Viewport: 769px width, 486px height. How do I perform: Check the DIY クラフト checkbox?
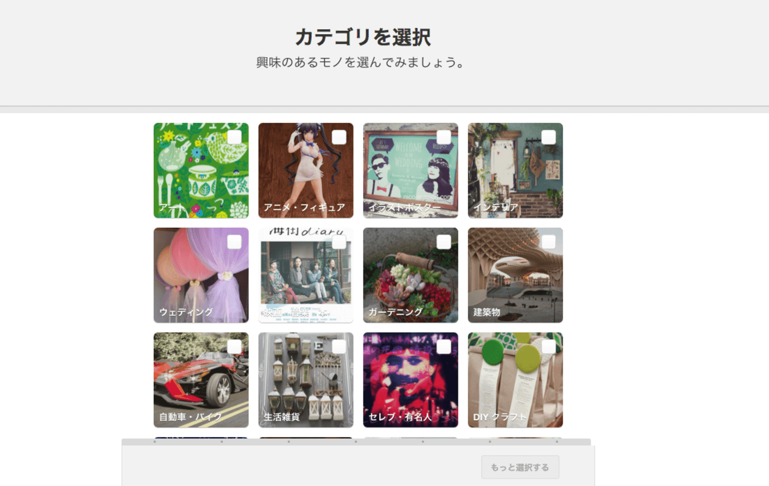tap(549, 347)
